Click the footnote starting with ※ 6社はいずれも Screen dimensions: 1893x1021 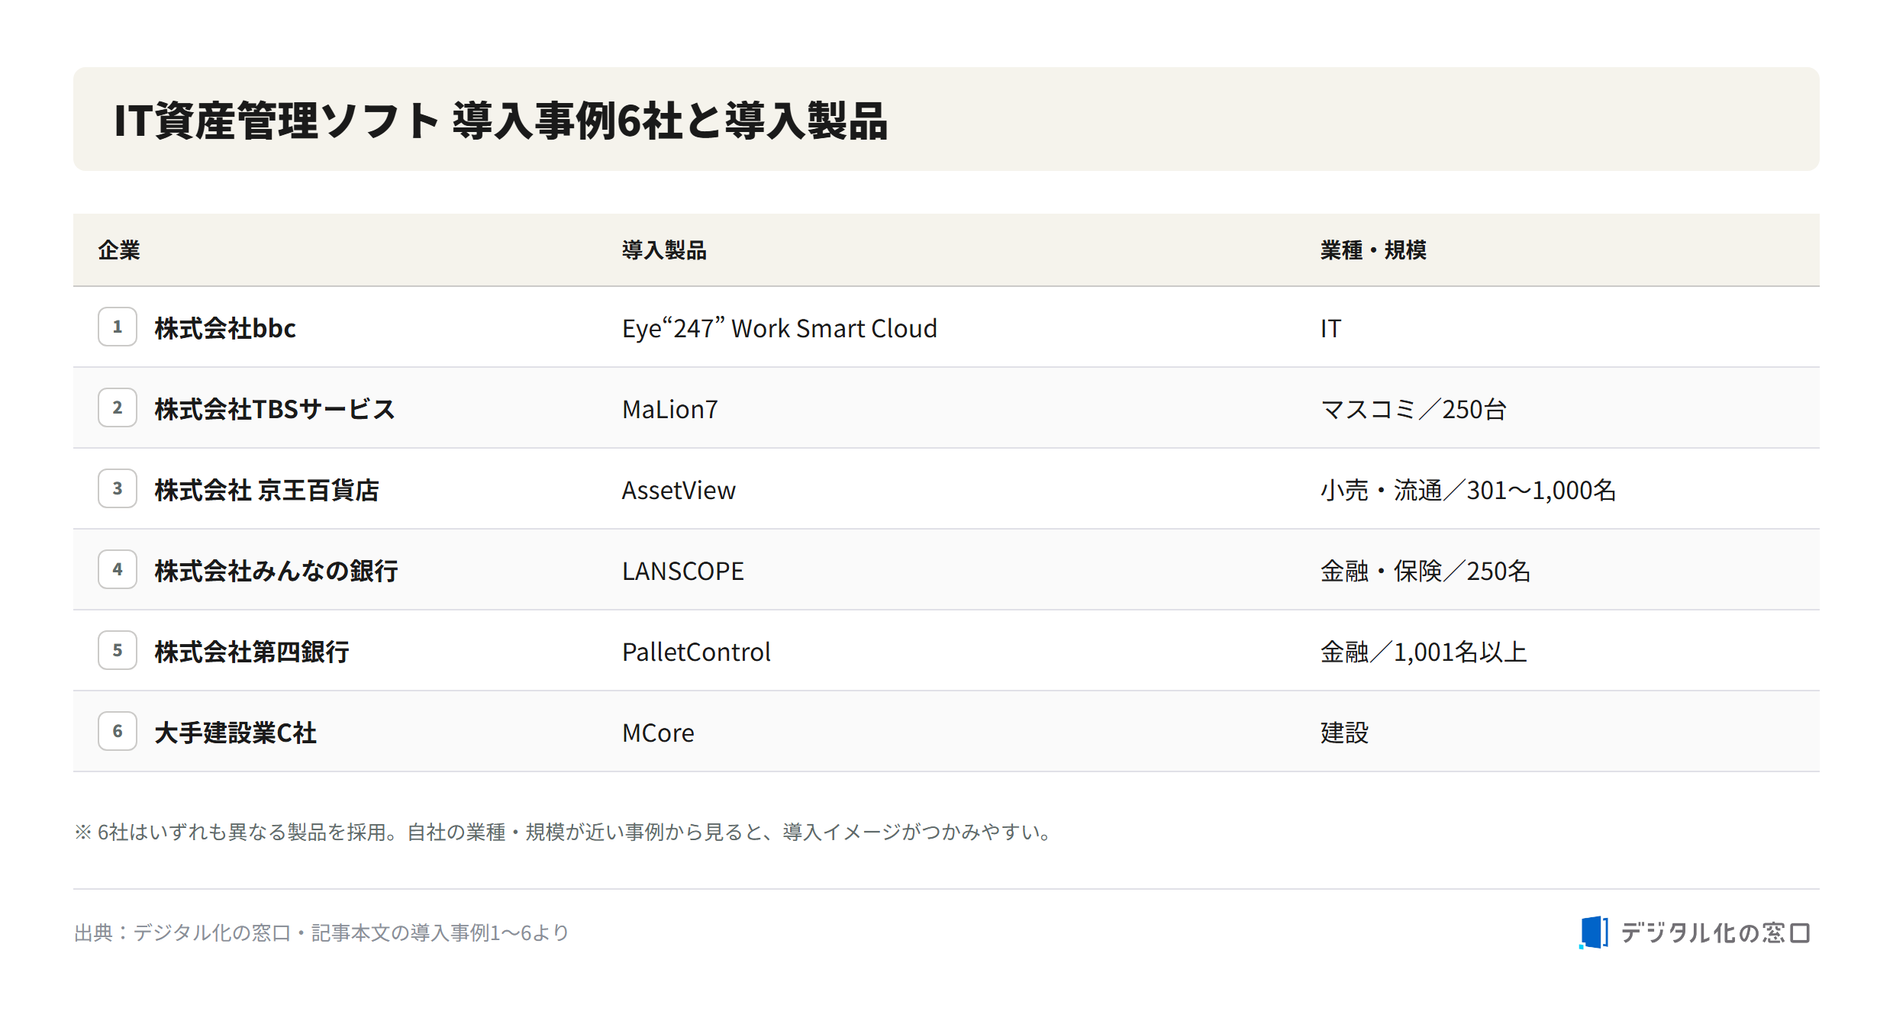pyautogui.click(x=565, y=832)
